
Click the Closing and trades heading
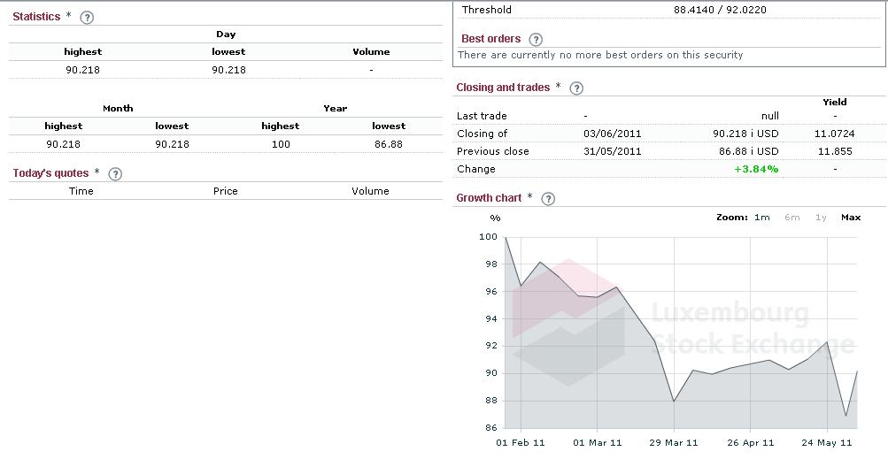point(503,88)
